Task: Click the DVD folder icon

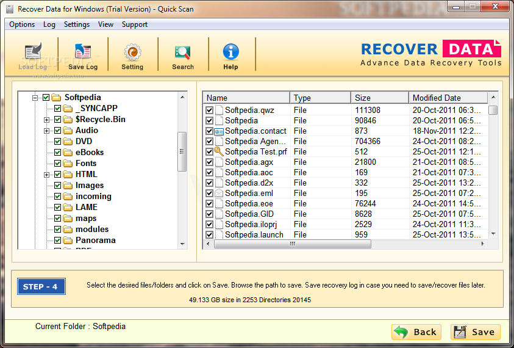Action: coord(68,142)
